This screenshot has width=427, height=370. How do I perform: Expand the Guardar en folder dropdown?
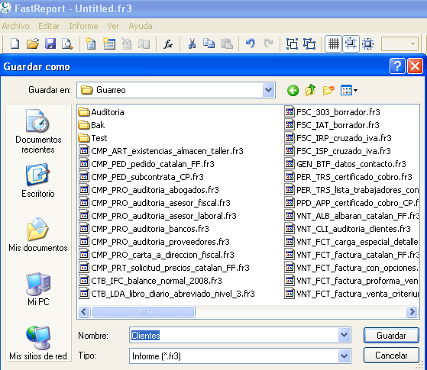click(269, 90)
